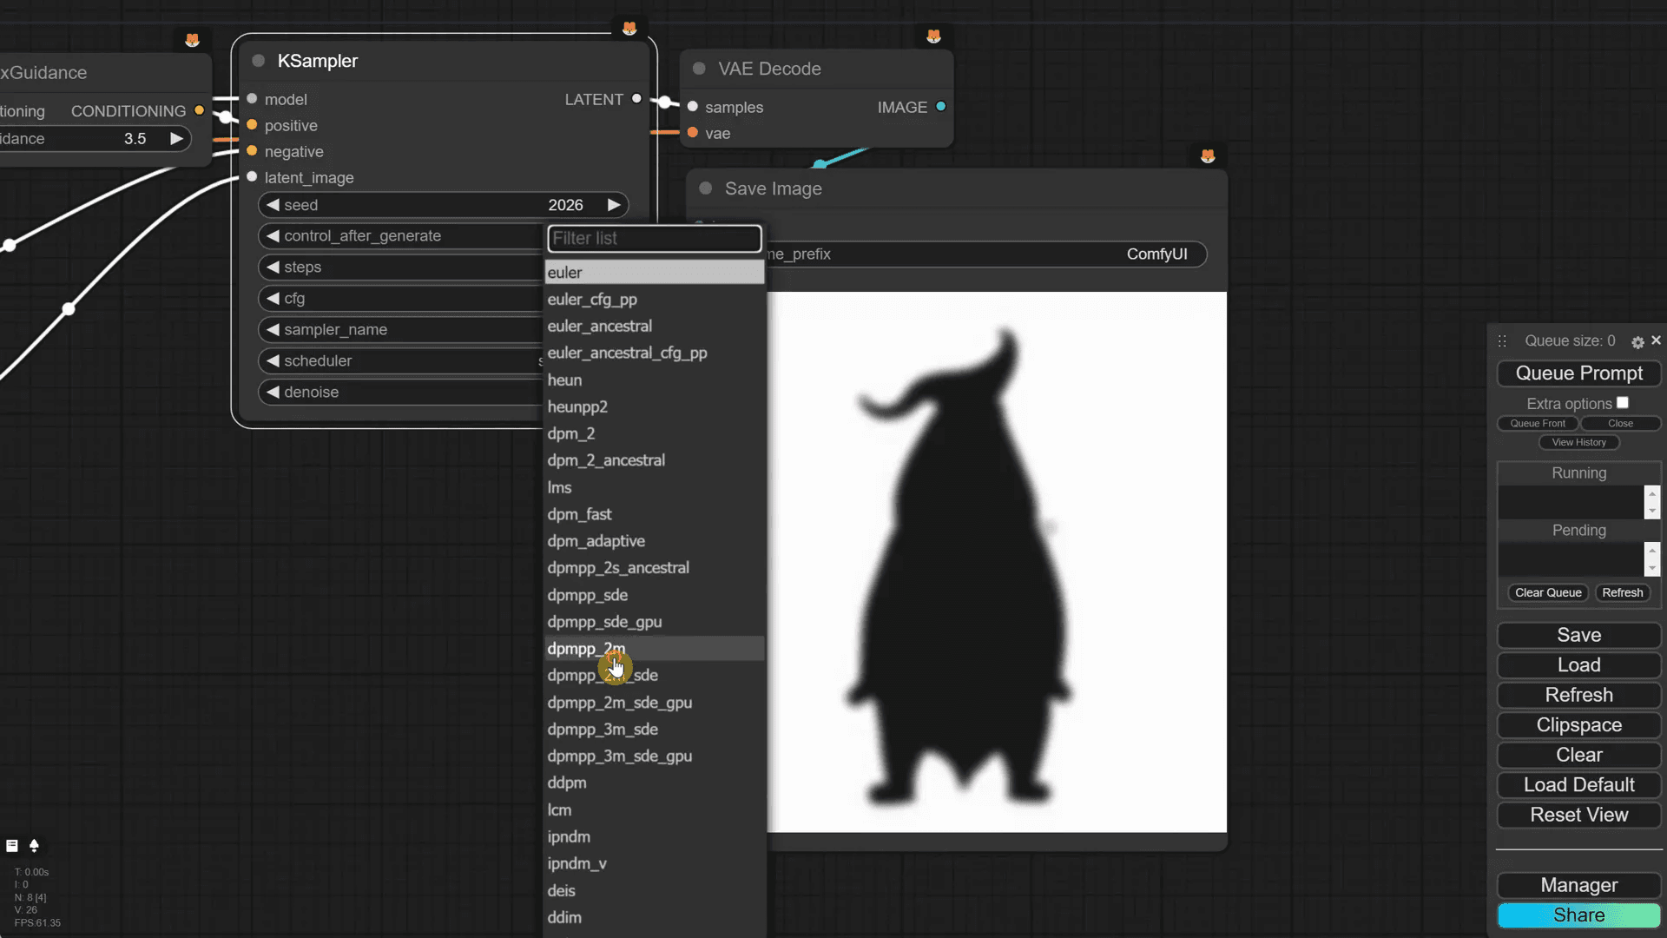Click the rocket icon at bottom left
The width and height of the screenshot is (1667, 938).
pos(34,845)
